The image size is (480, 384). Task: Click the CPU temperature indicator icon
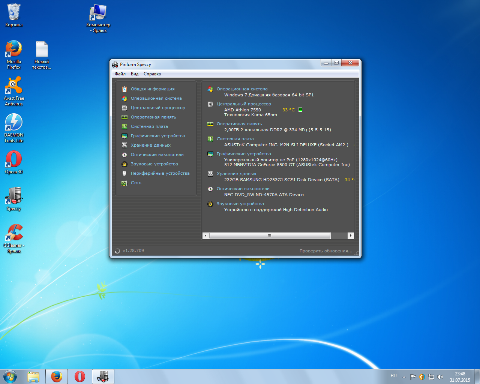click(300, 109)
